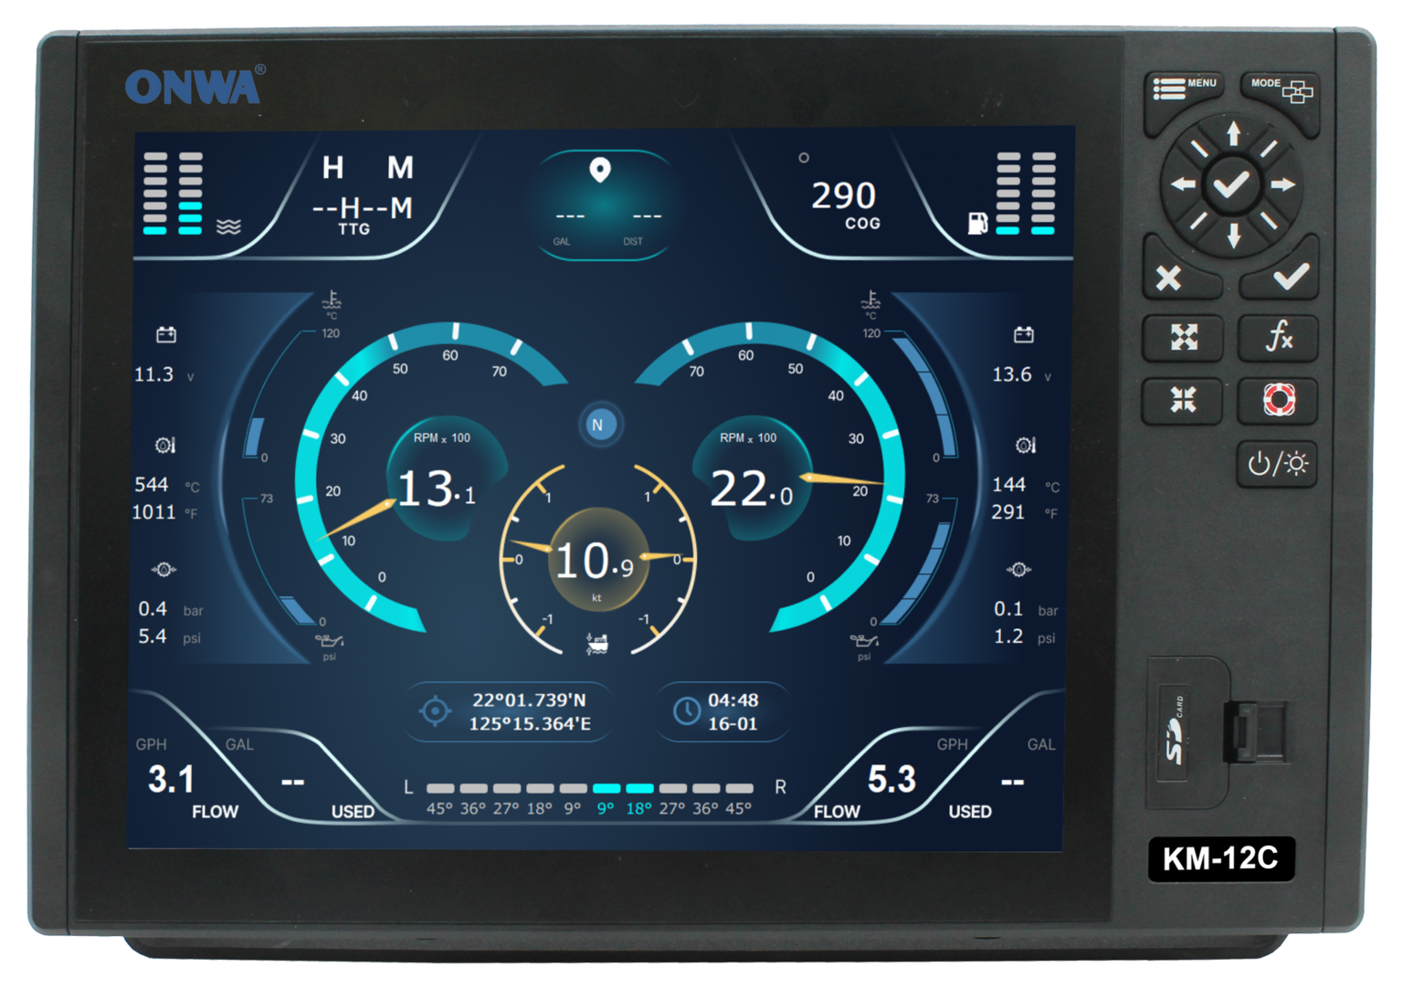
Task: Tap the 13.1 RPM readout
Action: point(437,489)
